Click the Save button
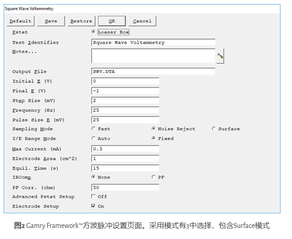 (51, 21)
